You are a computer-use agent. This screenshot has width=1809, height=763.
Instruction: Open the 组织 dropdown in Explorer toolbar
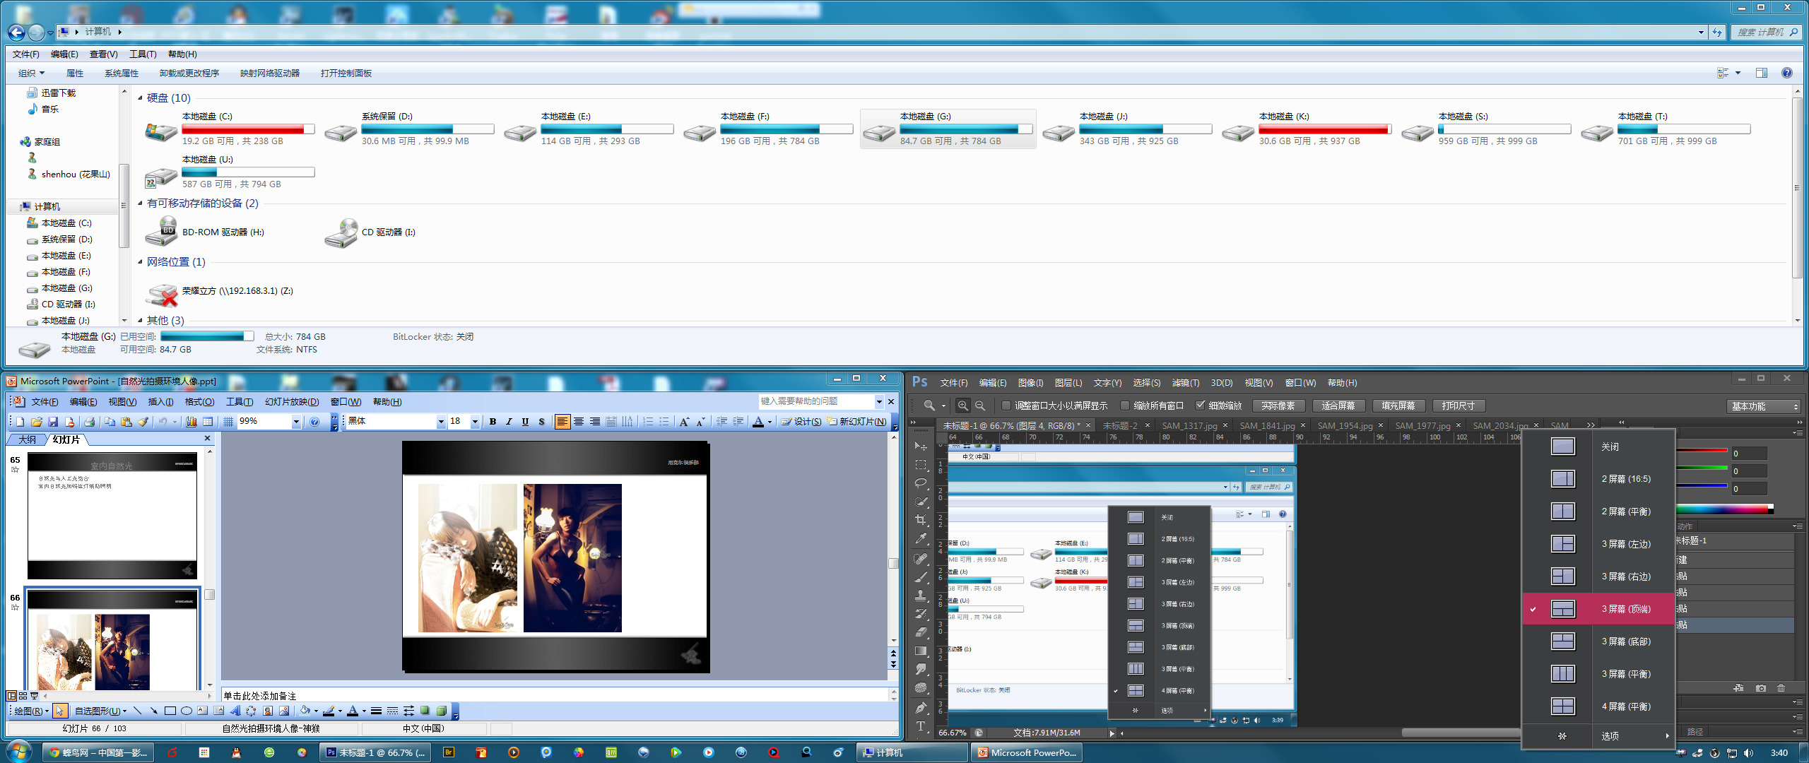pyautogui.click(x=31, y=73)
